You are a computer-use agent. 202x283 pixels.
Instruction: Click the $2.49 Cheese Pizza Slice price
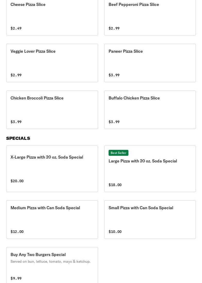point(16,28)
